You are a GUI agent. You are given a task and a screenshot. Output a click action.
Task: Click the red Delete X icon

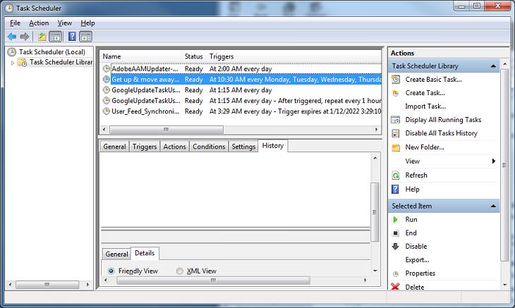tap(396, 287)
